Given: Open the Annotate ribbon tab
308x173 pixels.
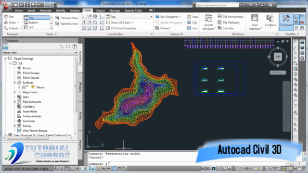Looking at the screenshot, I should point(45,11).
